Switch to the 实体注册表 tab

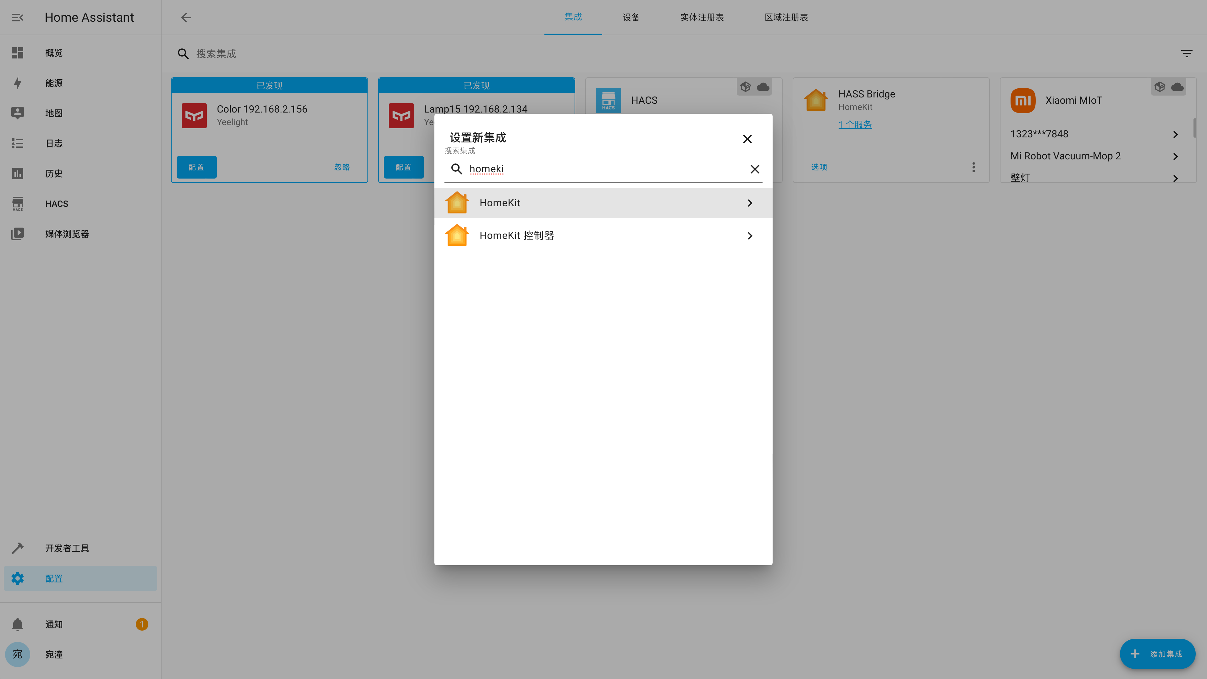702,17
